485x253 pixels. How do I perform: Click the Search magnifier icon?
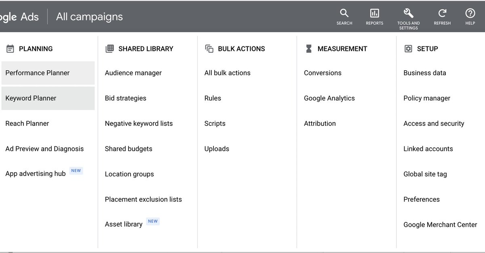click(344, 13)
